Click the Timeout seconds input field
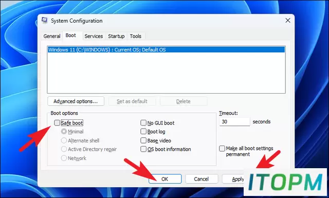This screenshot has height=198, width=329. point(234,121)
